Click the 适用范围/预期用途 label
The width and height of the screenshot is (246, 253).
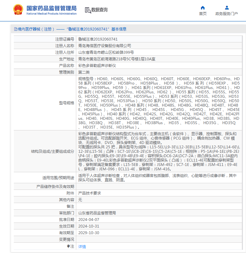(58, 178)
